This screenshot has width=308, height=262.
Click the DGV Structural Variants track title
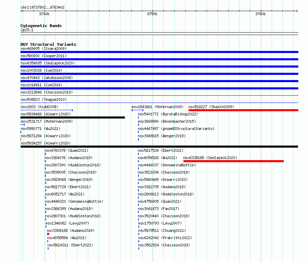point(48,44)
